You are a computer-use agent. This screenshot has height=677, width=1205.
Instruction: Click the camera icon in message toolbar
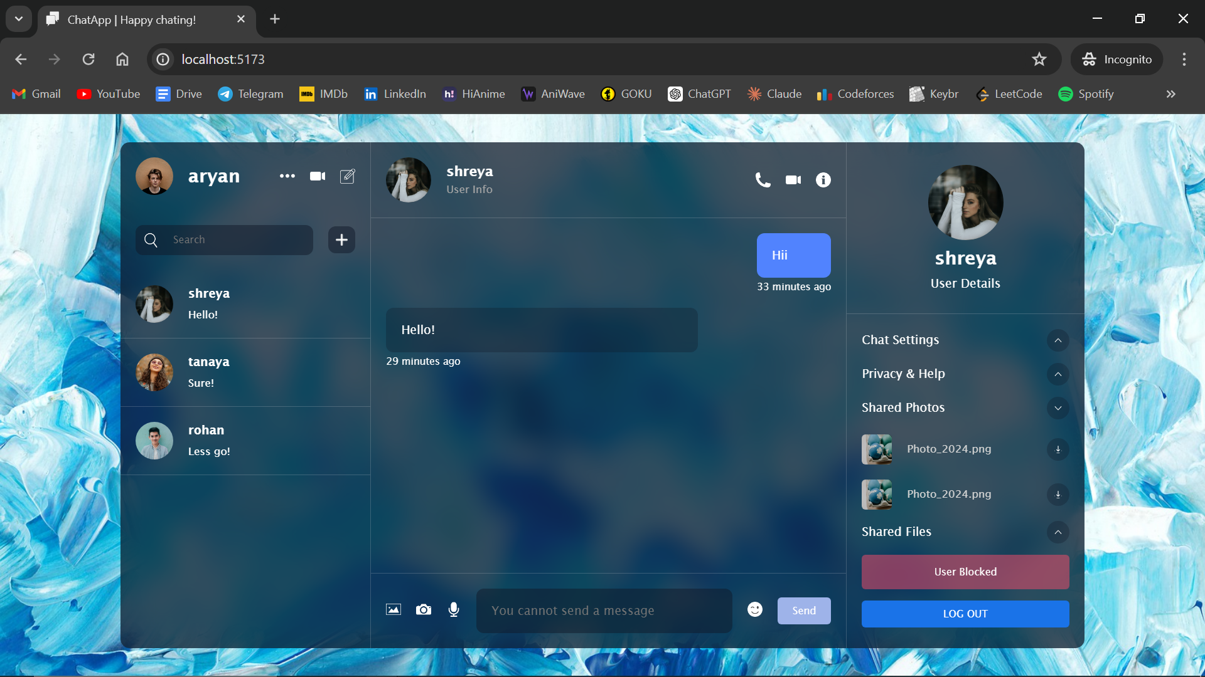423,610
